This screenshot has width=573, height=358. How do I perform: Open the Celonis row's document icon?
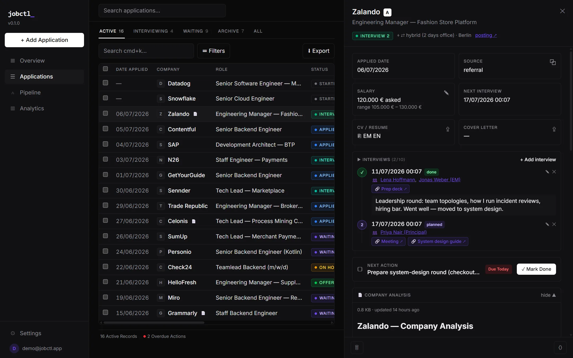194,221
